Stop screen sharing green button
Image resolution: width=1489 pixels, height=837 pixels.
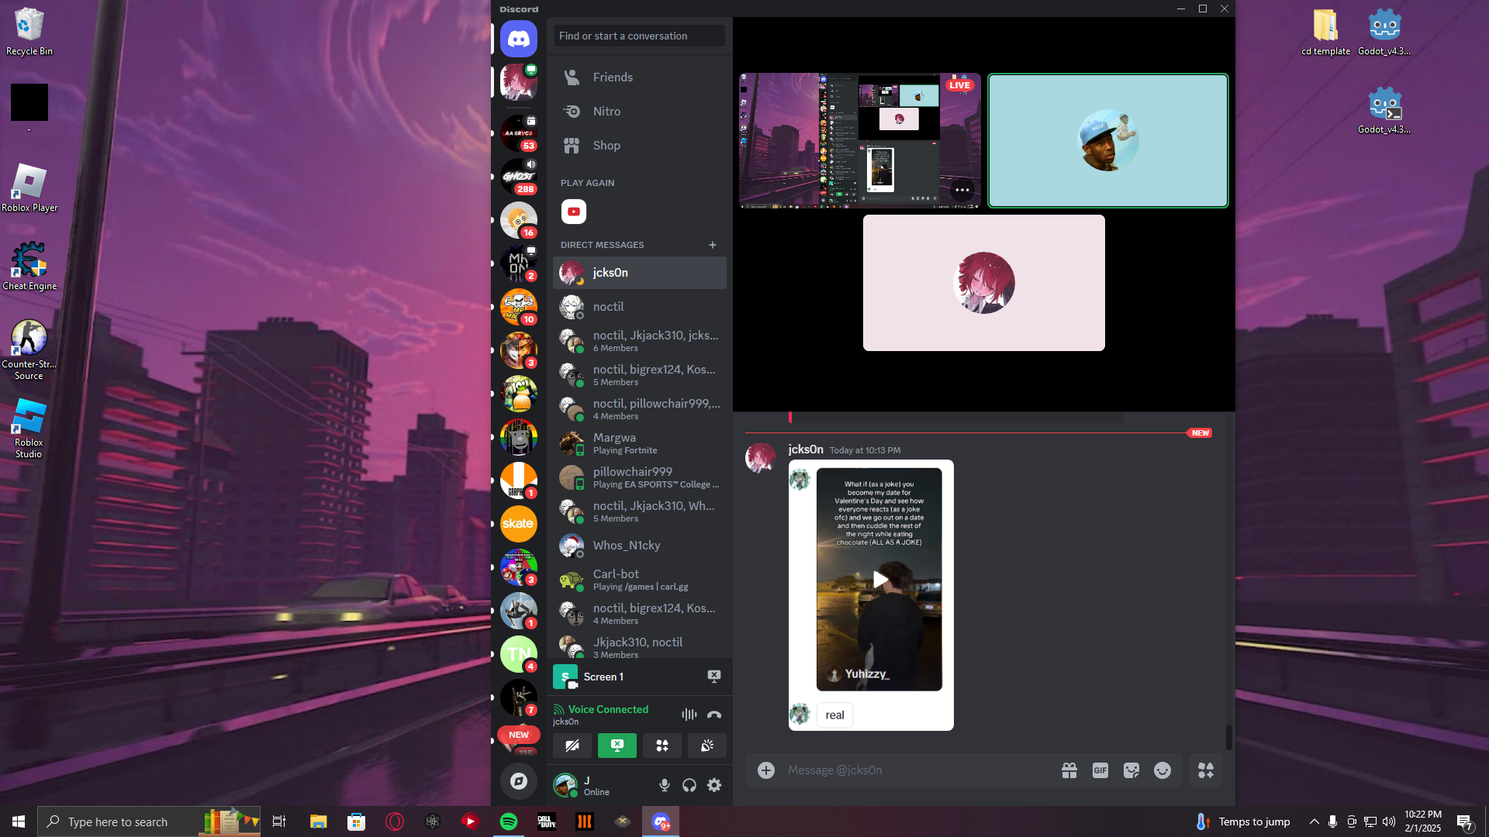point(617,746)
